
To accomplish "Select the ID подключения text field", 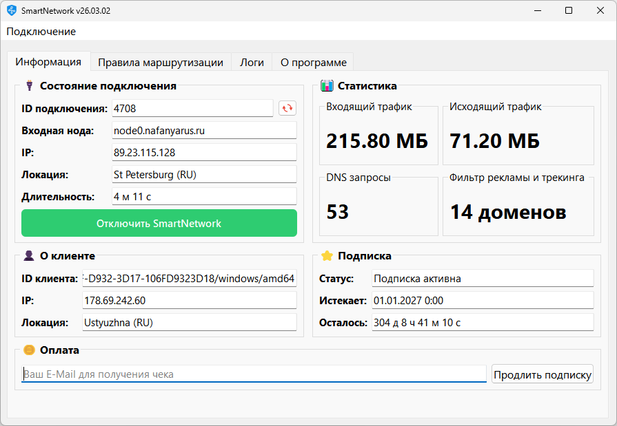I will click(193, 108).
